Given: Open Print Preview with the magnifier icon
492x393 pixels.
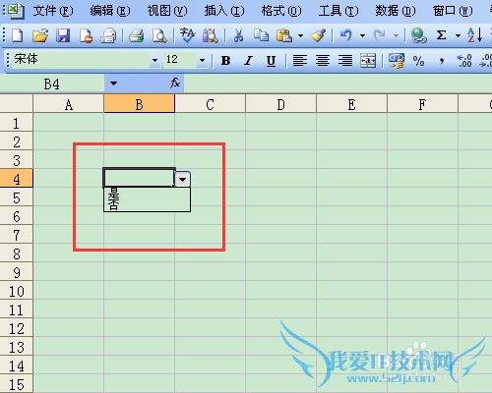Looking at the screenshot, I should pyautogui.click(x=159, y=35).
